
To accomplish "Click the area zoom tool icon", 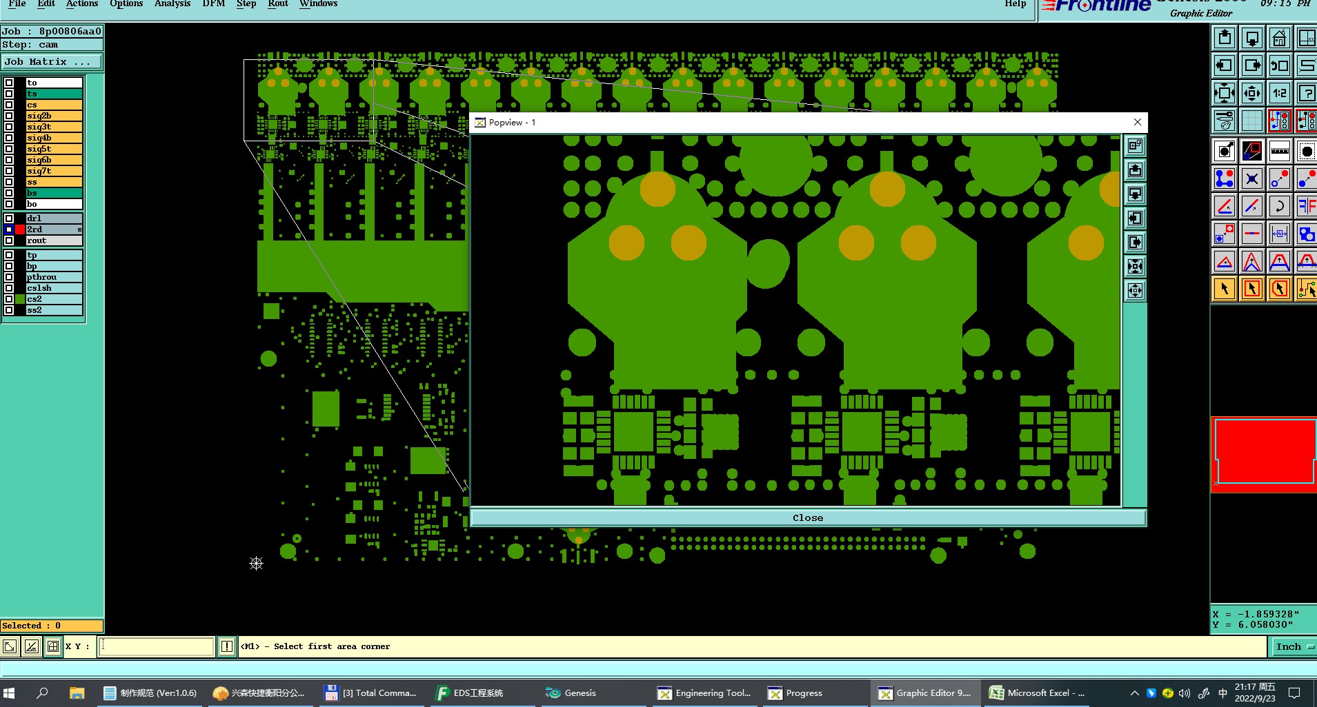I will pyautogui.click(x=1252, y=151).
